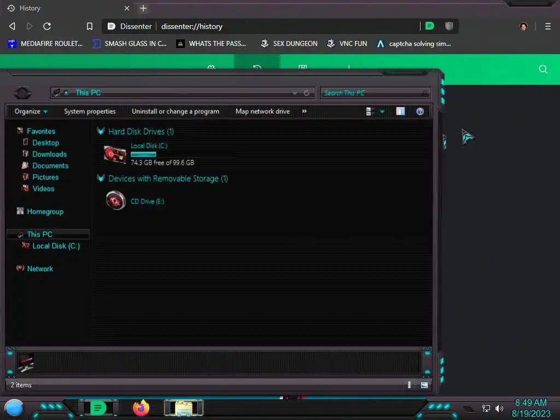Click the Explorer back navigation button
560x420 pixels.
pyautogui.click(x=22, y=93)
